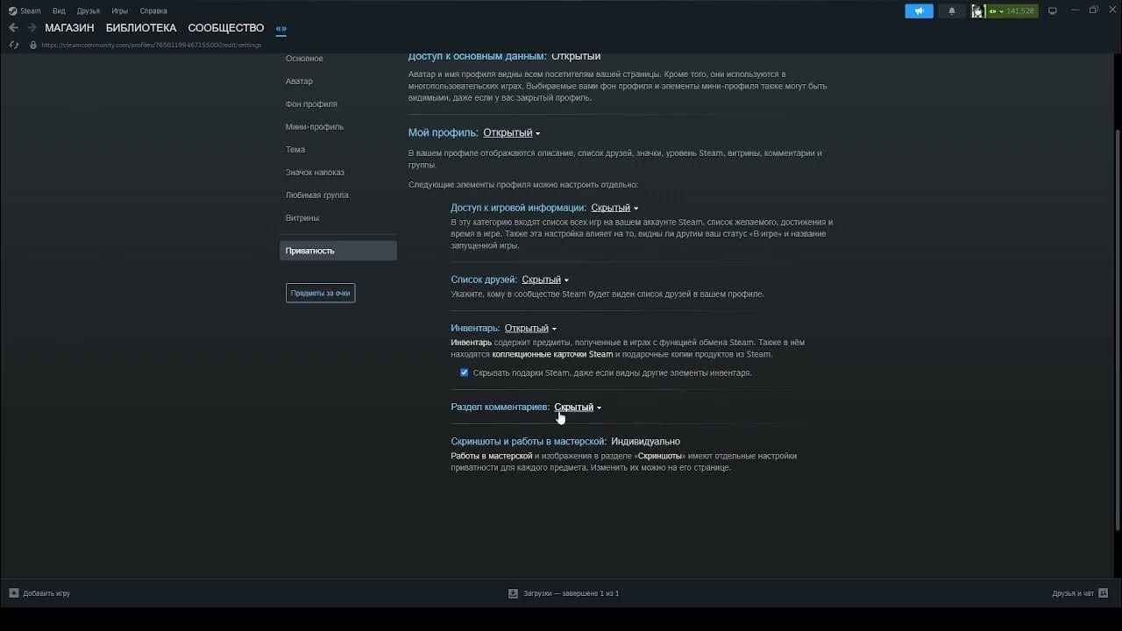This screenshot has width=1122, height=631.
Task: Open the Игры menu
Action: click(120, 11)
